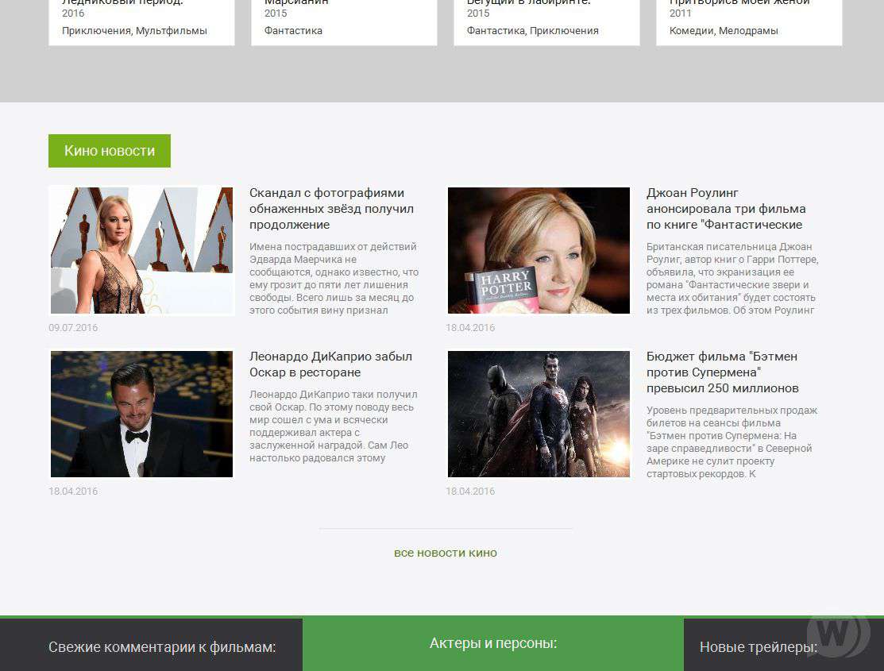Click genre text 'Приключения, Мультфильмы'
Image resolution: width=884 pixels, height=671 pixels.
tap(135, 30)
